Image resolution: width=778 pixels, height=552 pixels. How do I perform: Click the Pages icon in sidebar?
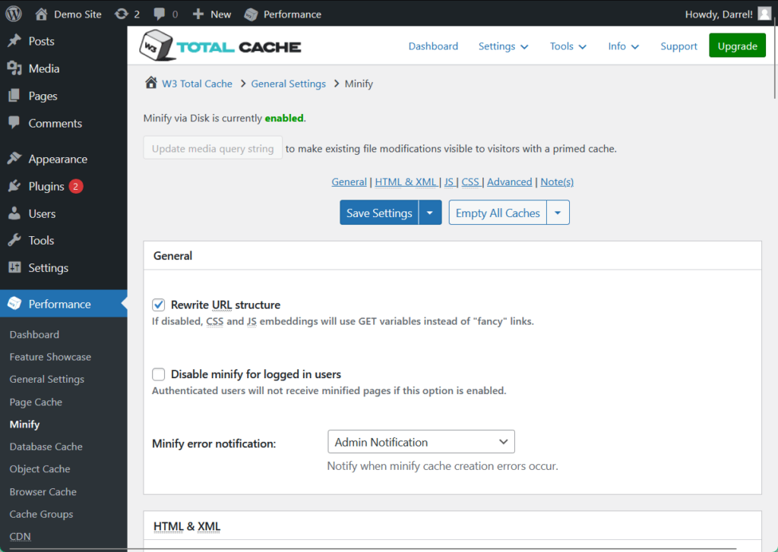click(x=14, y=96)
